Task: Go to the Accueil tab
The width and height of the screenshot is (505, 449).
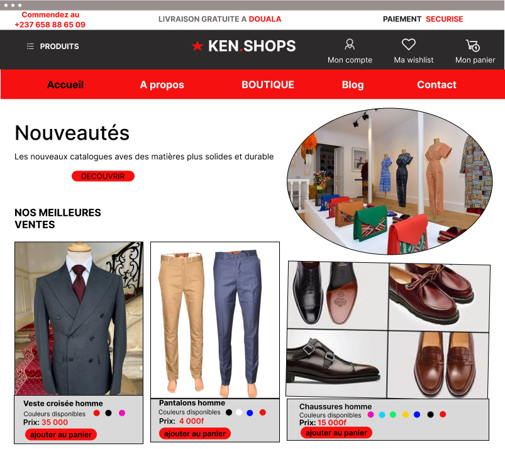Action: click(65, 85)
